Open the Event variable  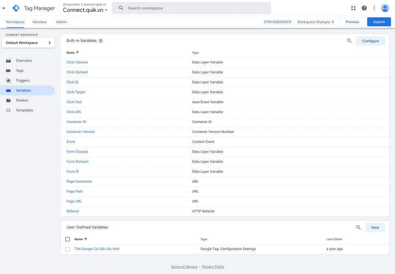coord(71,142)
